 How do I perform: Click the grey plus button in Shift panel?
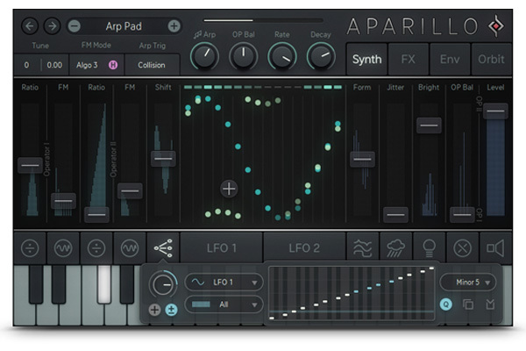[x=154, y=310]
